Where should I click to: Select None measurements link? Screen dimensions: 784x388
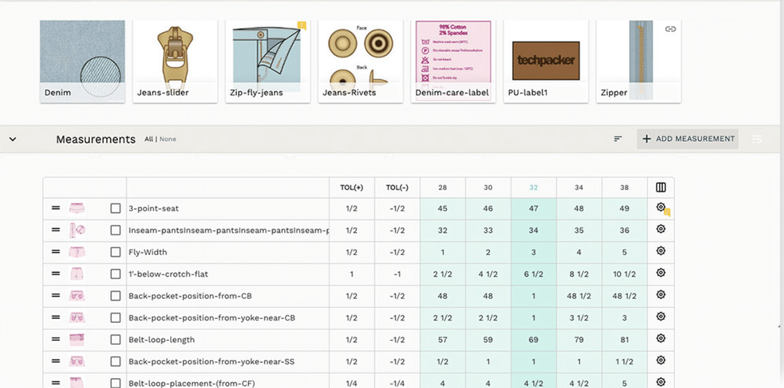point(168,139)
